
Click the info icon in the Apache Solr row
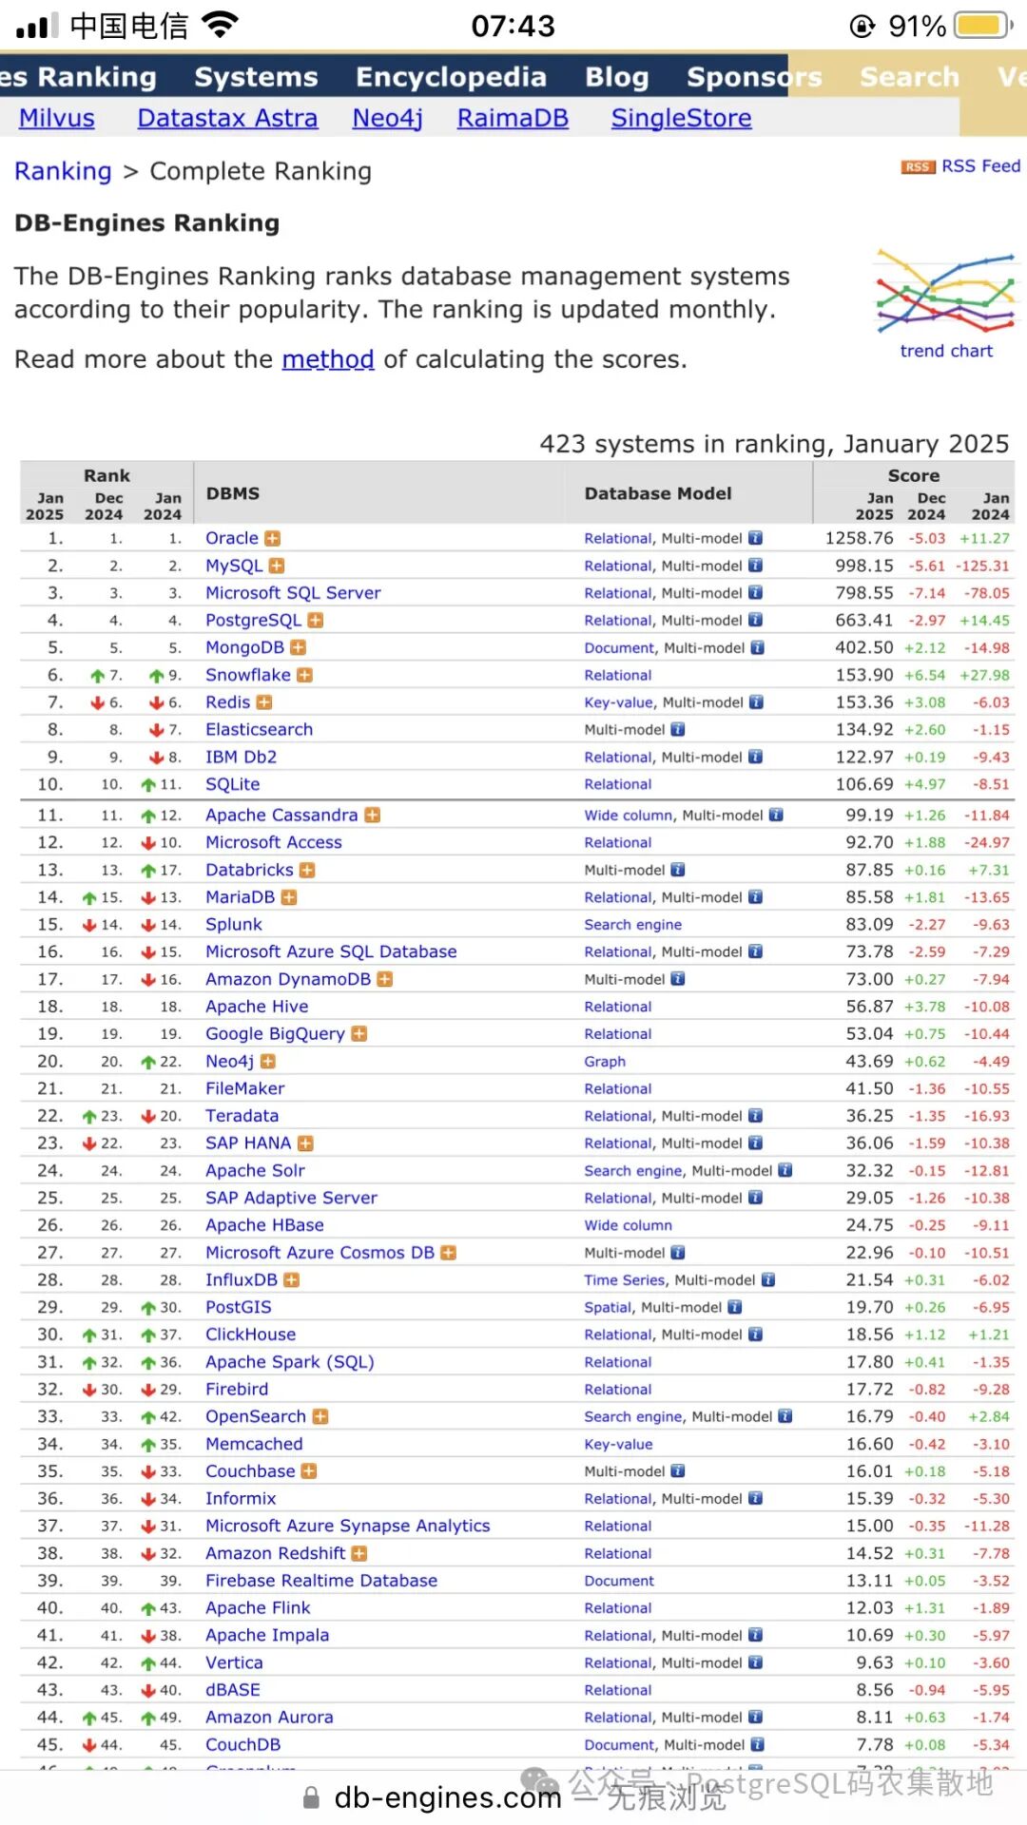[x=785, y=1171]
